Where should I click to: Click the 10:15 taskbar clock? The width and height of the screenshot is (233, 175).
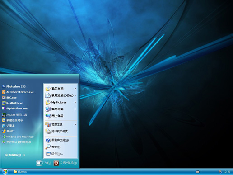click(x=227, y=172)
